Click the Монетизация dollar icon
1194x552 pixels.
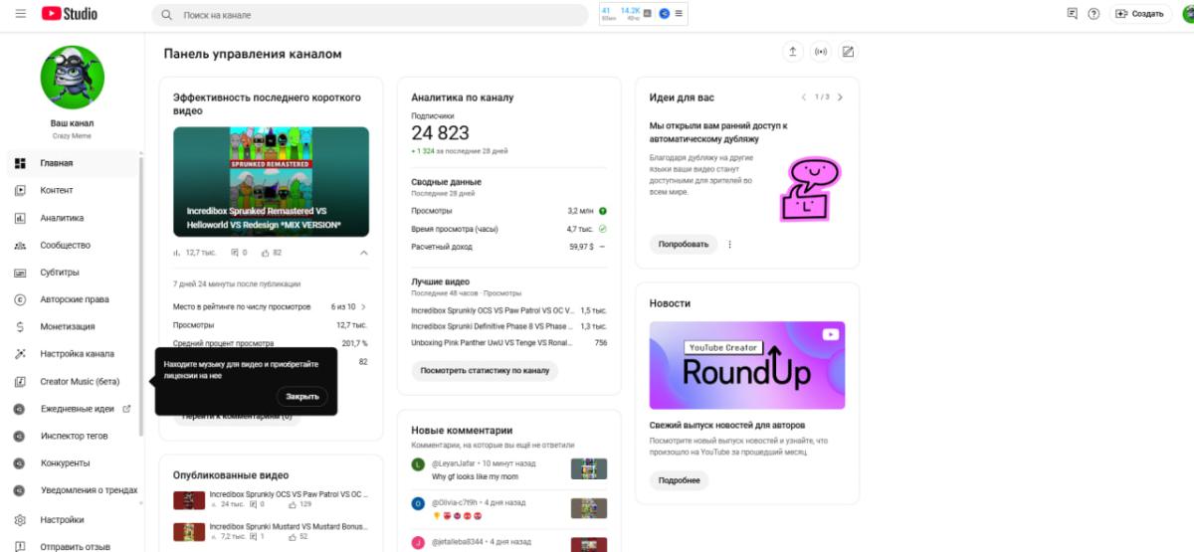click(20, 326)
